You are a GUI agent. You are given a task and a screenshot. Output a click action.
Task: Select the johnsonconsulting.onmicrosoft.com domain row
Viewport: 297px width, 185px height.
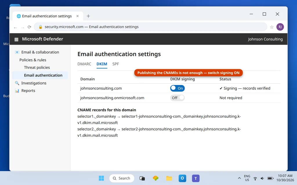[x=179, y=98]
